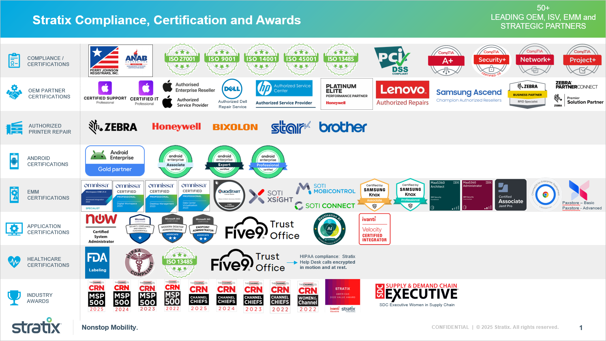Click the Zebra logo in printer repair row

113,127
